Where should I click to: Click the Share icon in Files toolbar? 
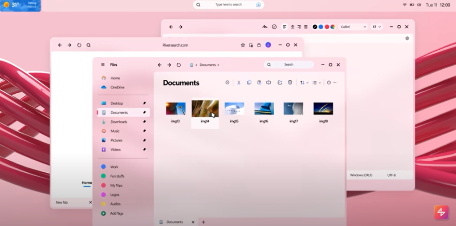click(280, 83)
